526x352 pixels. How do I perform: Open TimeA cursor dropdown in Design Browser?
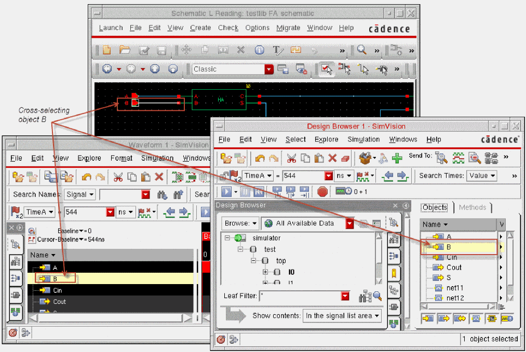click(258, 176)
